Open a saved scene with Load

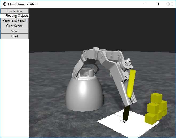(x=14, y=36)
